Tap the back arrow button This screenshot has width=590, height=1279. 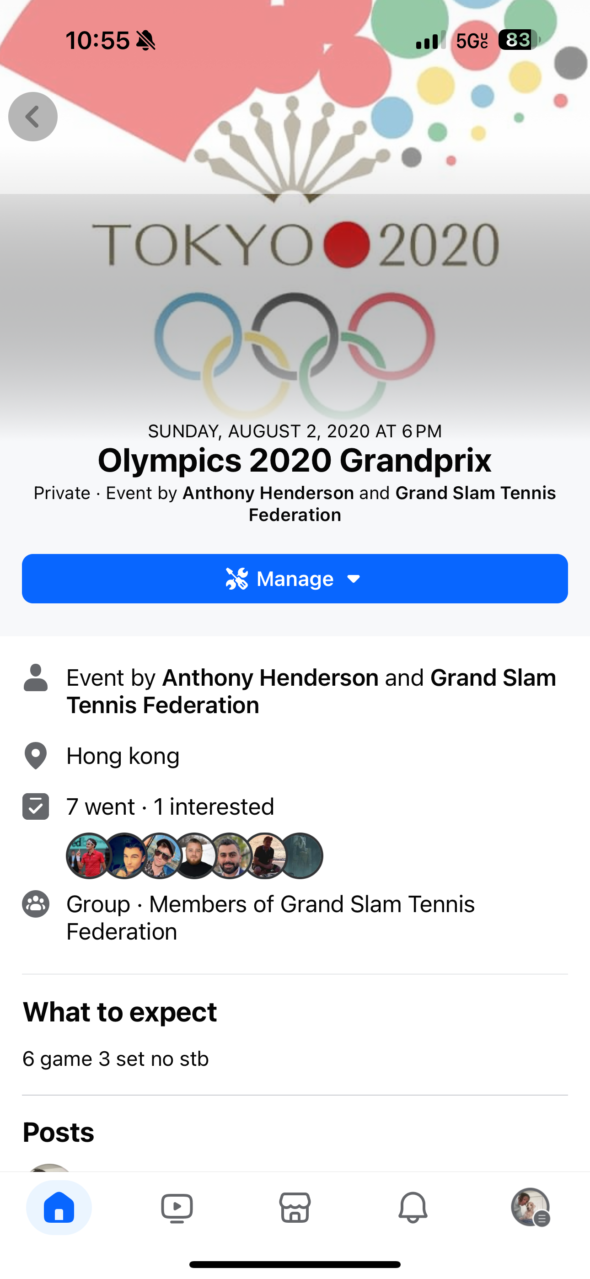(33, 117)
